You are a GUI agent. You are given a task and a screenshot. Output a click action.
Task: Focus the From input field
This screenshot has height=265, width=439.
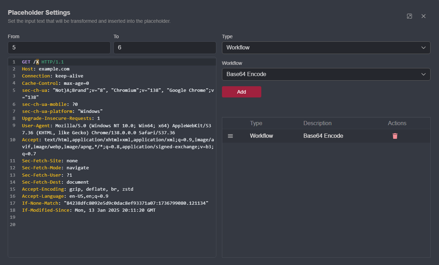pyautogui.click(x=59, y=48)
